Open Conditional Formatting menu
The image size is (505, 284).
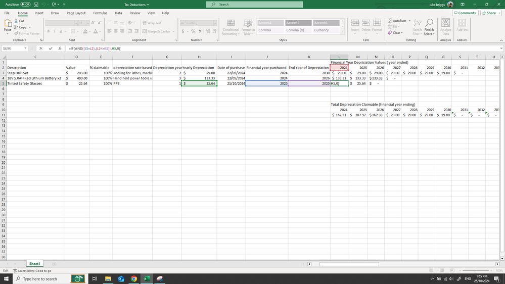231,27
